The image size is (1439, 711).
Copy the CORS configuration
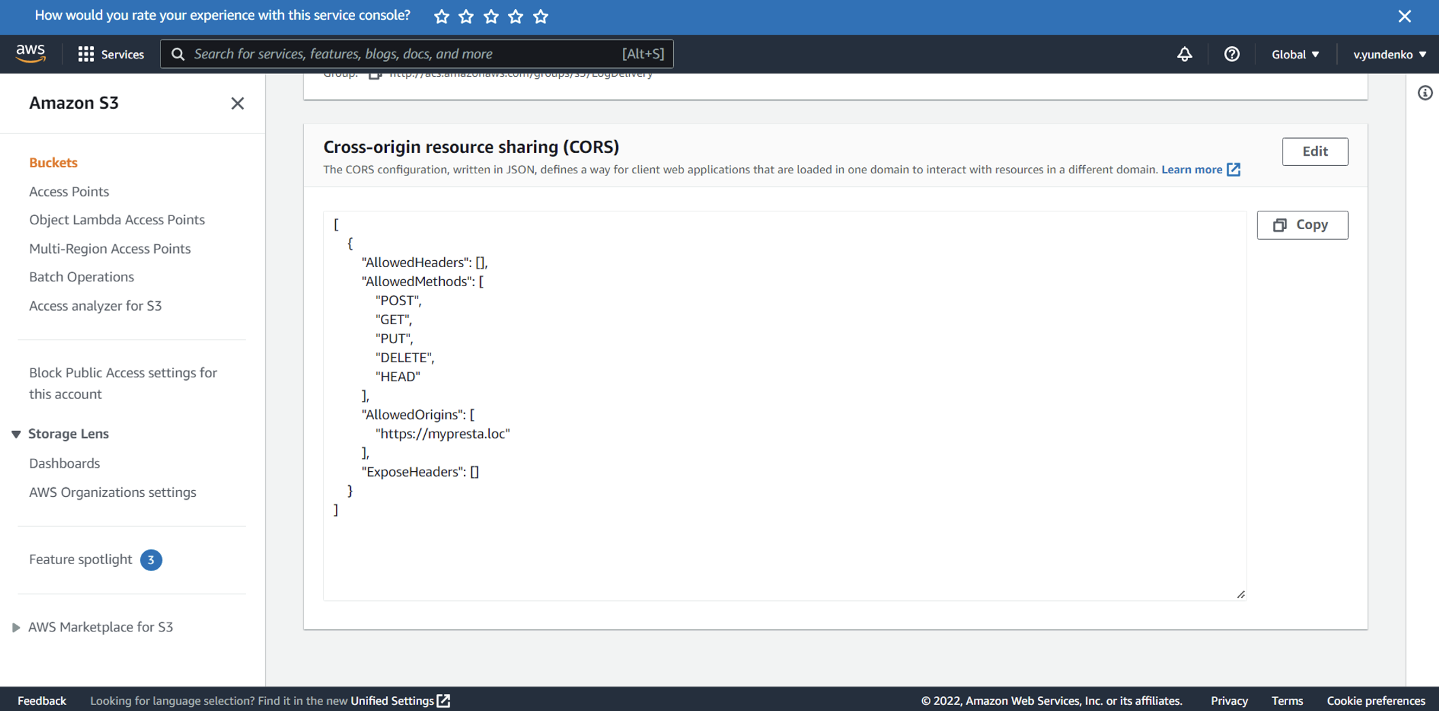(x=1302, y=224)
